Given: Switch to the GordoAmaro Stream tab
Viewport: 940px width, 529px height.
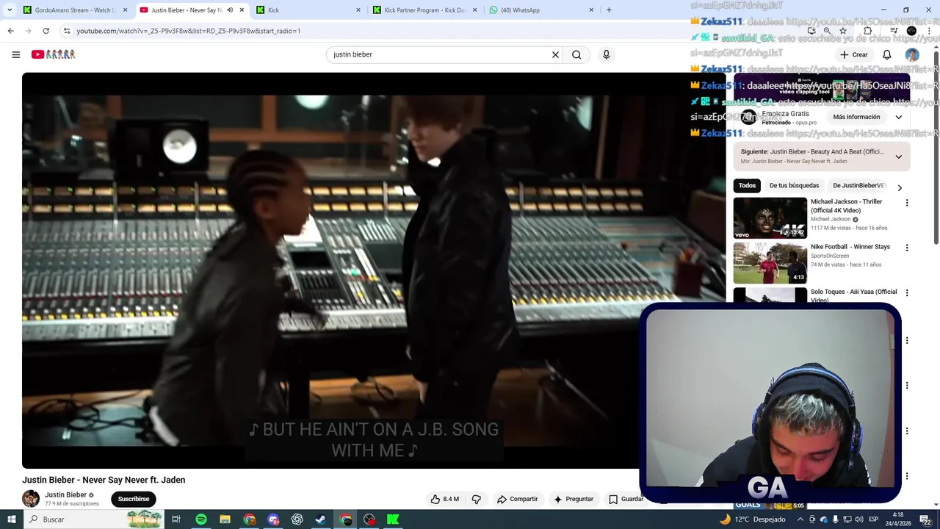Looking at the screenshot, I should pyautogui.click(x=74, y=10).
